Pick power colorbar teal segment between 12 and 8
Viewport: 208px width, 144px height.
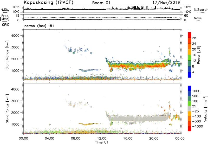tap(190, 63)
